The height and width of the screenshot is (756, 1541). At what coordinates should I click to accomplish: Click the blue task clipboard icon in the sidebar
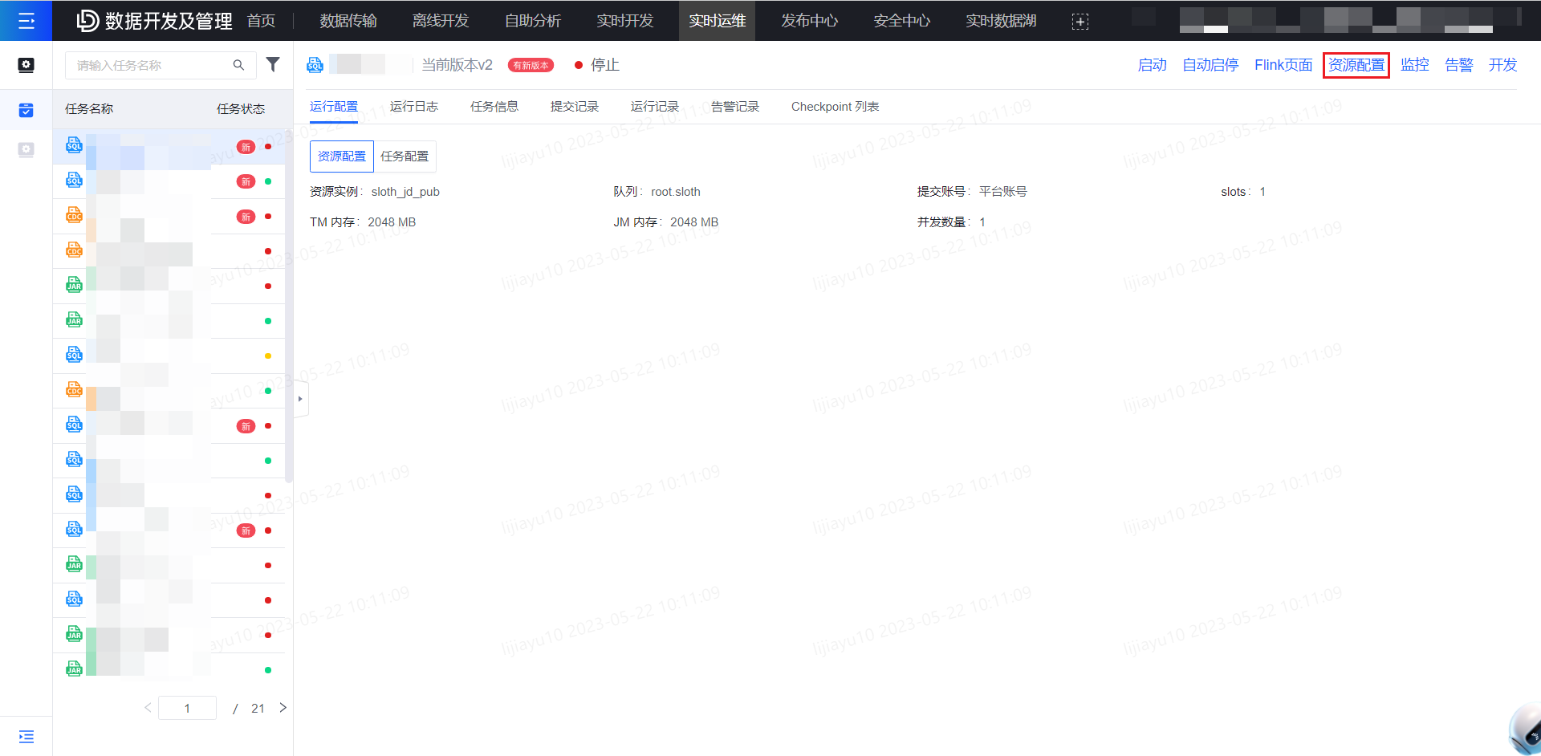(x=26, y=110)
